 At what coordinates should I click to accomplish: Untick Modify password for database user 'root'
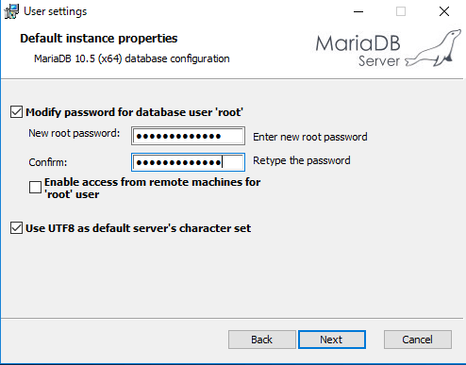pyautogui.click(x=16, y=112)
